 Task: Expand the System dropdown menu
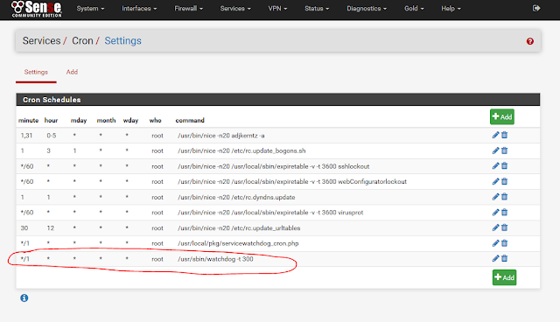pos(90,9)
